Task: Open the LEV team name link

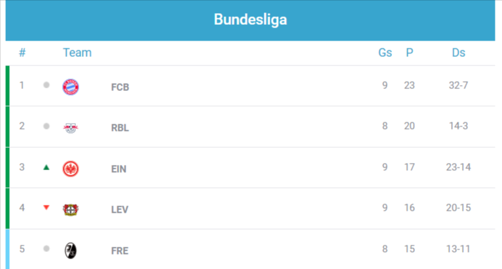Action: 120,209
